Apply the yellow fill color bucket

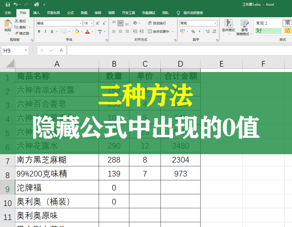[x=77, y=31]
